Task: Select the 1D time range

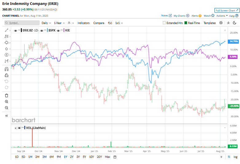Action: point(17,157)
